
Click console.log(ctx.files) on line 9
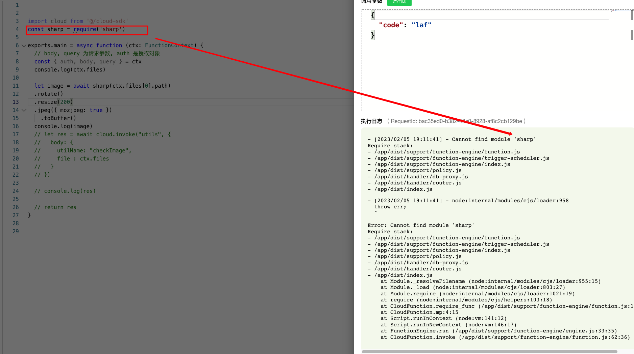(x=69, y=69)
